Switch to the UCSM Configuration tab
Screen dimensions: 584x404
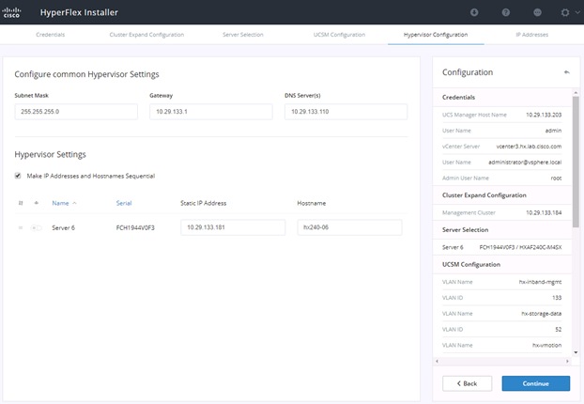(x=339, y=35)
